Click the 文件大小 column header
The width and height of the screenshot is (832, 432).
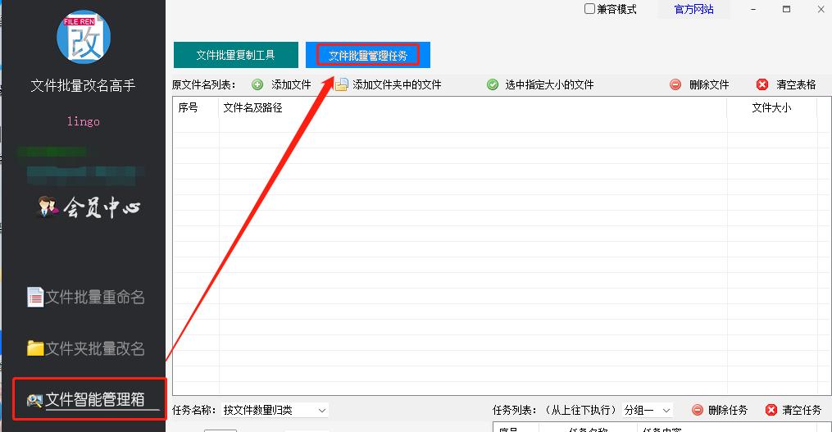(771, 107)
